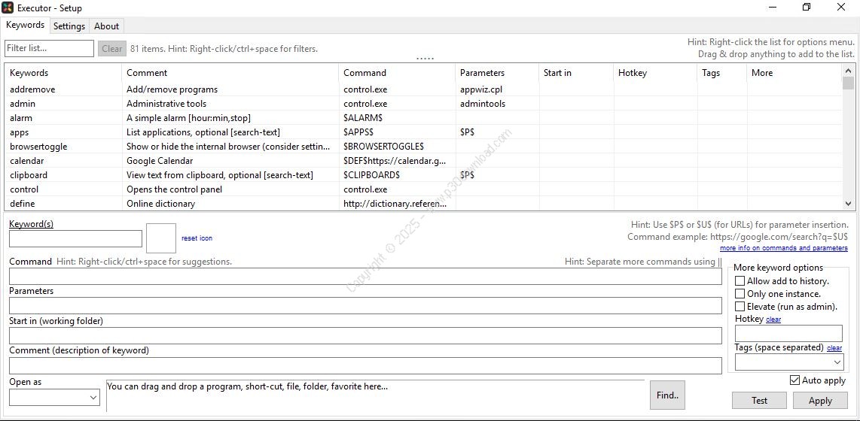Switch to the Settings tab

[69, 26]
